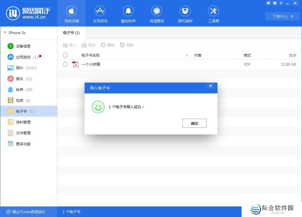Click the 导出 export button
Image resolution: width=302 pixels, height=217 pixels.
click(x=88, y=45)
